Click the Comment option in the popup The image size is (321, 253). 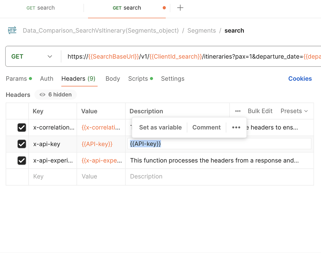pos(206,127)
